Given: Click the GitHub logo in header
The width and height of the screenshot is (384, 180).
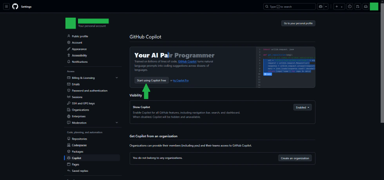Looking at the screenshot, I should (x=15, y=7).
